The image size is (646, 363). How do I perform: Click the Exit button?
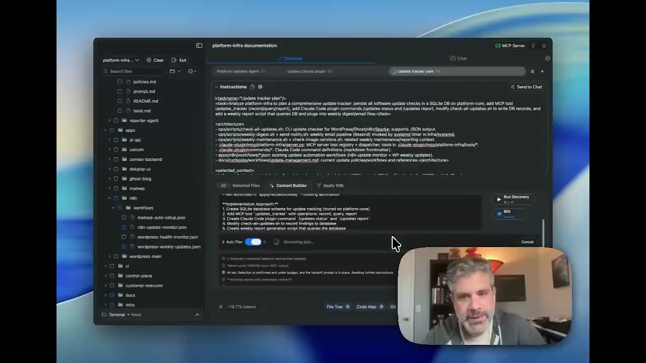click(179, 60)
